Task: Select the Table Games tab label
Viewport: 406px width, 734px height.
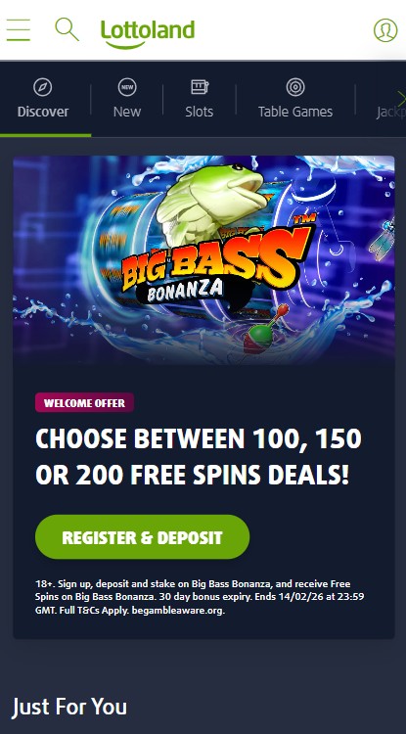Action: pos(295,112)
